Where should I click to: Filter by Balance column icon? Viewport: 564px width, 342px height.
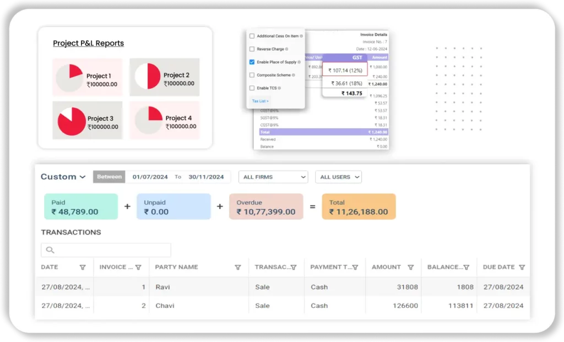click(466, 268)
